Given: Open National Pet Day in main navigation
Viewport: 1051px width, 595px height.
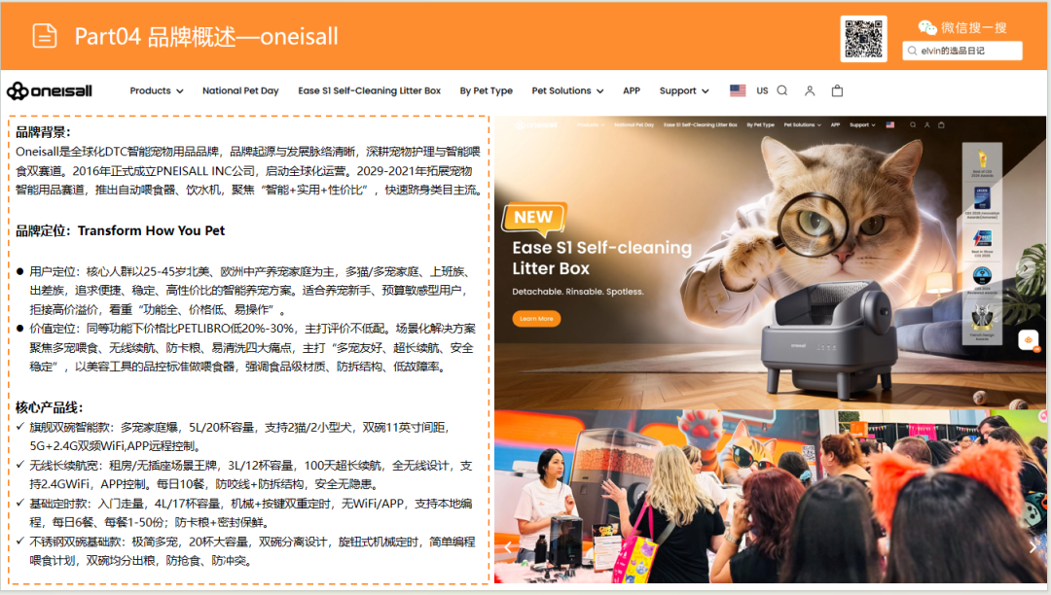Looking at the screenshot, I should [x=240, y=91].
